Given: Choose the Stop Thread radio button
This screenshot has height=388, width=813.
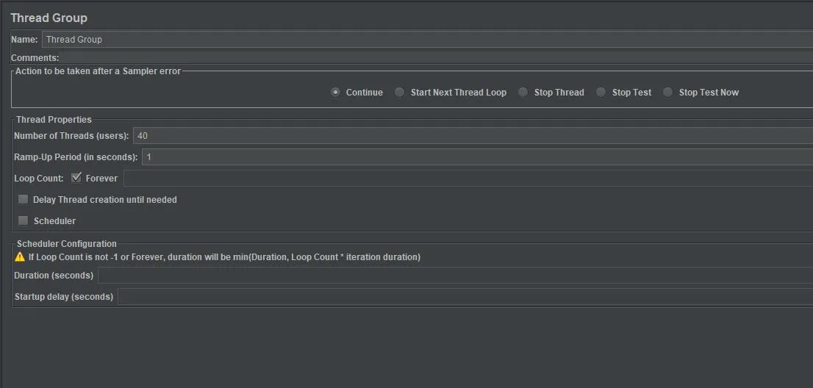Looking at the screenshot, I should (x=523, y=93).
